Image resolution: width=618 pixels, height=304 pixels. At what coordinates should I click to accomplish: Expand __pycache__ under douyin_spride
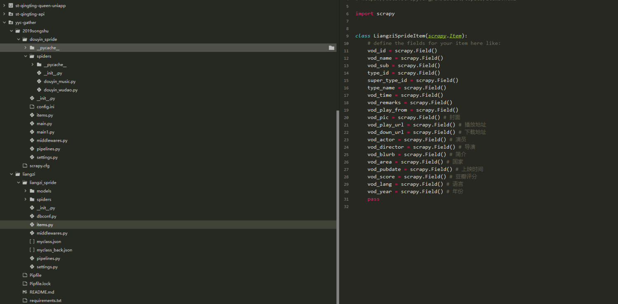[25, 48]
